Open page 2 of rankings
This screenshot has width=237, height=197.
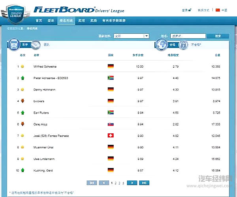coord(115,183)
